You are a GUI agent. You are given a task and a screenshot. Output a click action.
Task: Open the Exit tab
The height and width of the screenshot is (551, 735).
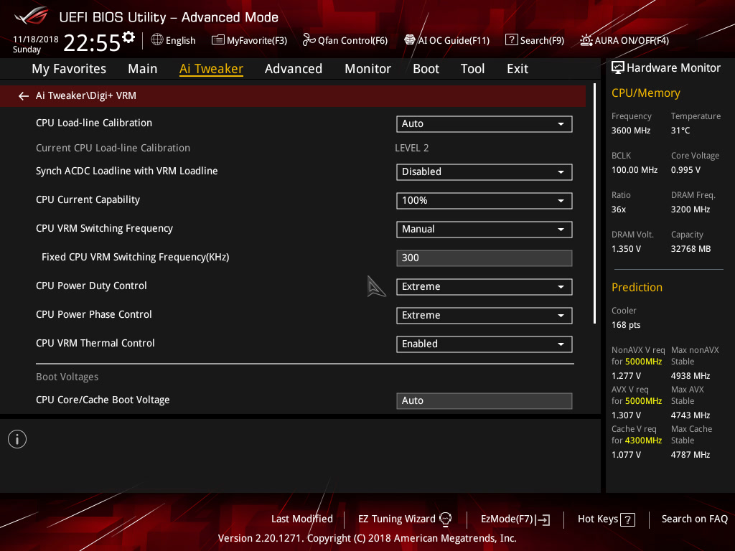tap(518, 69)
